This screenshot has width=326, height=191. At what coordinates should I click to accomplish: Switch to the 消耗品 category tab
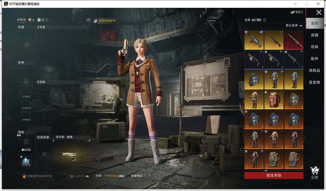coord(315,70)
